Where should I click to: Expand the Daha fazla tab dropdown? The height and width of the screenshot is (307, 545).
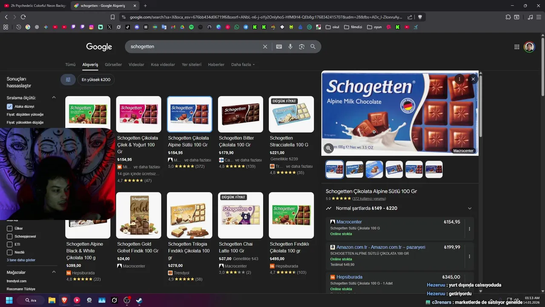[243, 65]
